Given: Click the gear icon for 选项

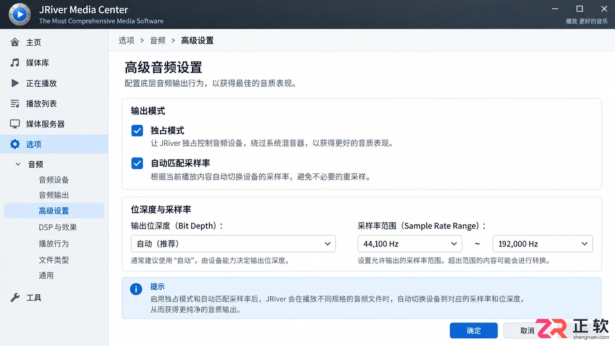Looking at the screenshot, I should (x=15, y=144).
